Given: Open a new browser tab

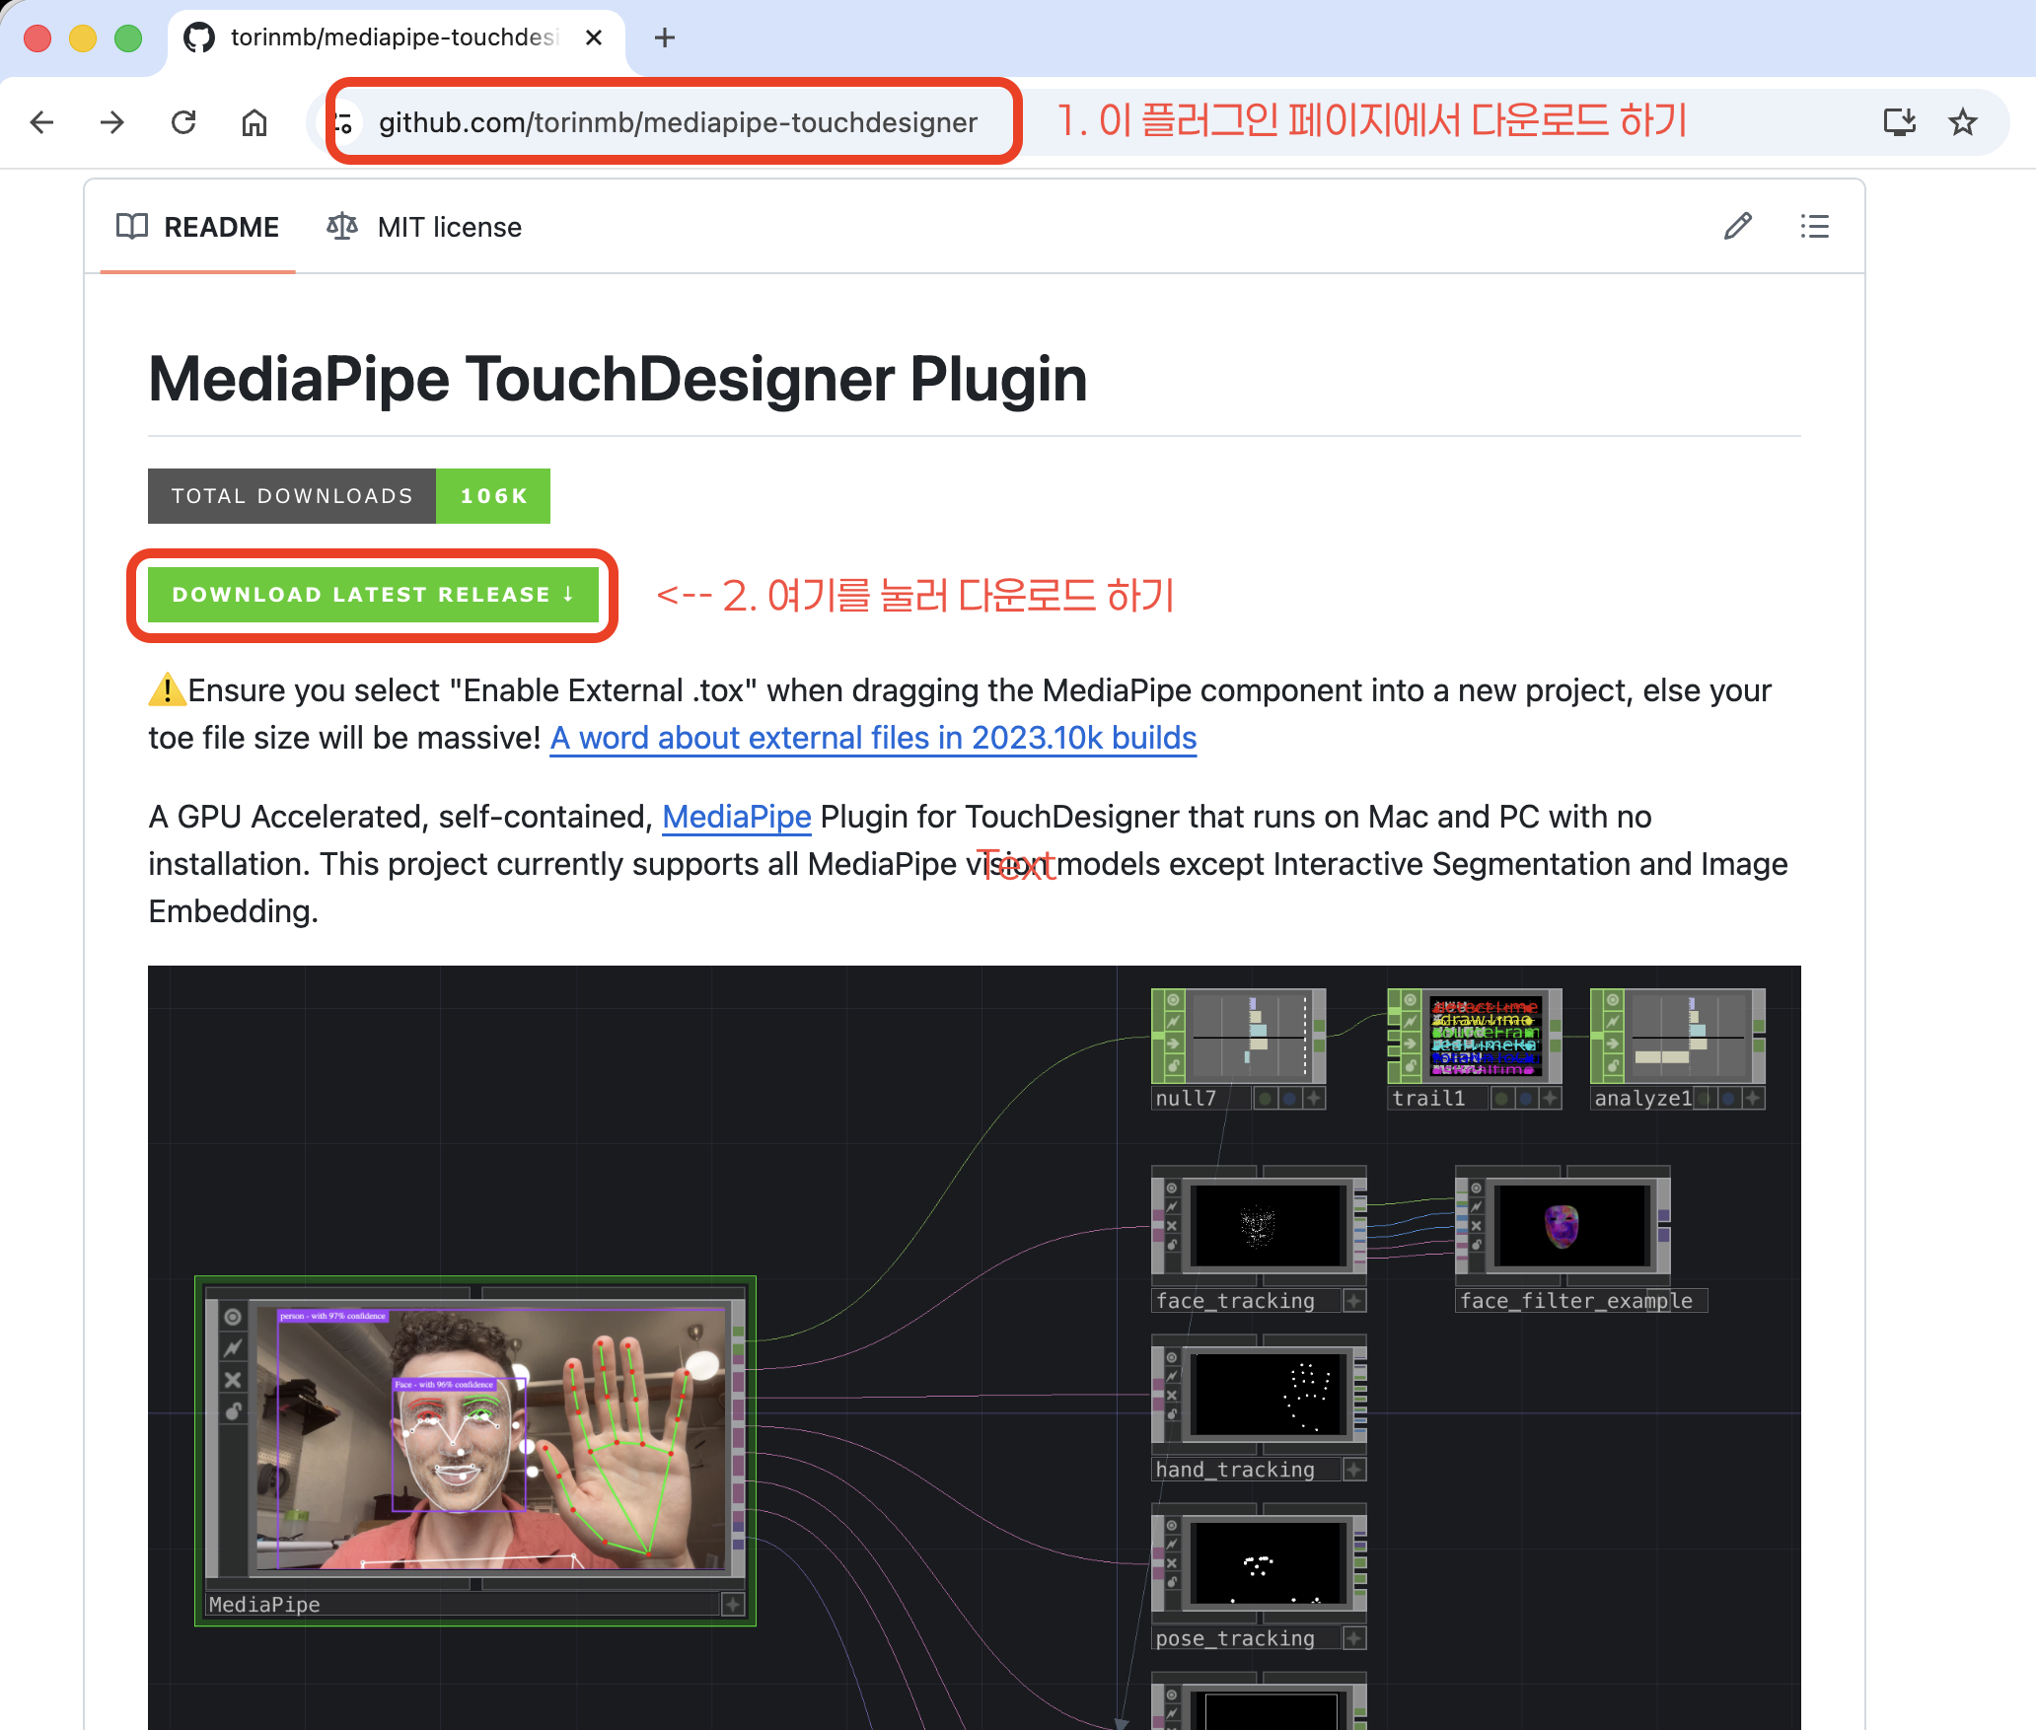Looking at the screenshot, I should (x=665, y=37).
